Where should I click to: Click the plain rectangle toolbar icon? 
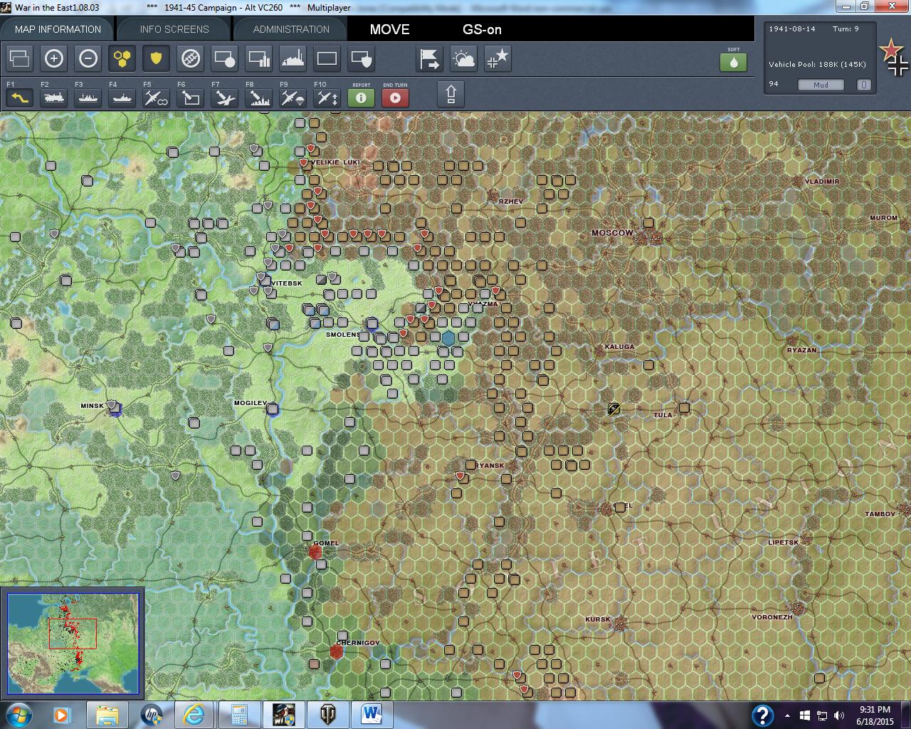click(327, 58)
